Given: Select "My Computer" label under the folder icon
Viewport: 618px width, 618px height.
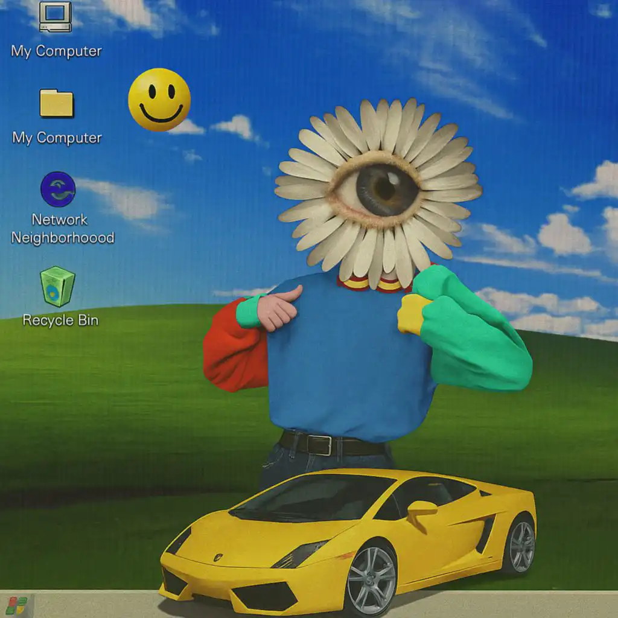Looking at the screenshot, I should pyautogui.click(x=57, y=138).
